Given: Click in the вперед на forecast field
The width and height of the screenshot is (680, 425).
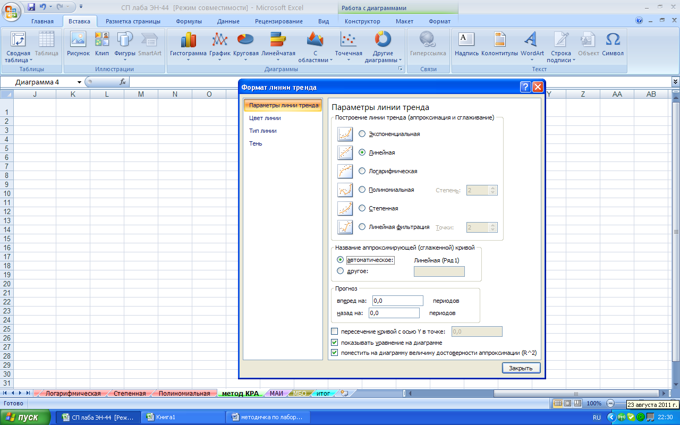Looking at the screenshot, I should click(398, 301).
